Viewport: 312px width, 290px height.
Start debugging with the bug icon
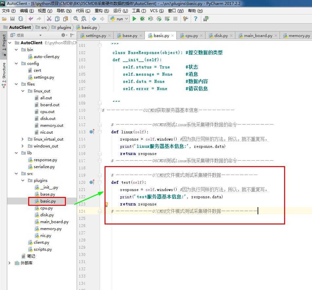pyautogui.click(x=143, y=19)
